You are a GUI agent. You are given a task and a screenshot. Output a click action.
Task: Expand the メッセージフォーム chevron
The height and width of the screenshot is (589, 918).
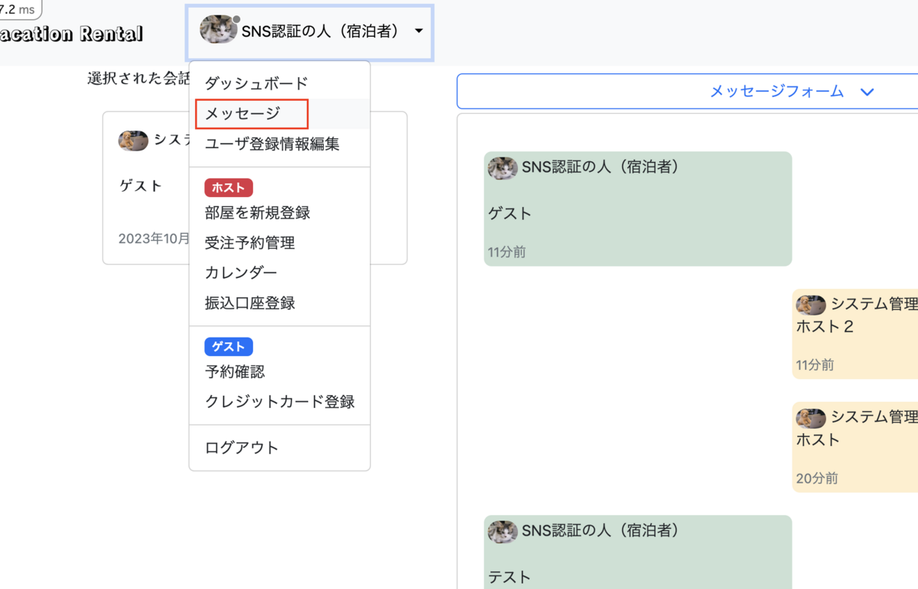tap(867, 92)
